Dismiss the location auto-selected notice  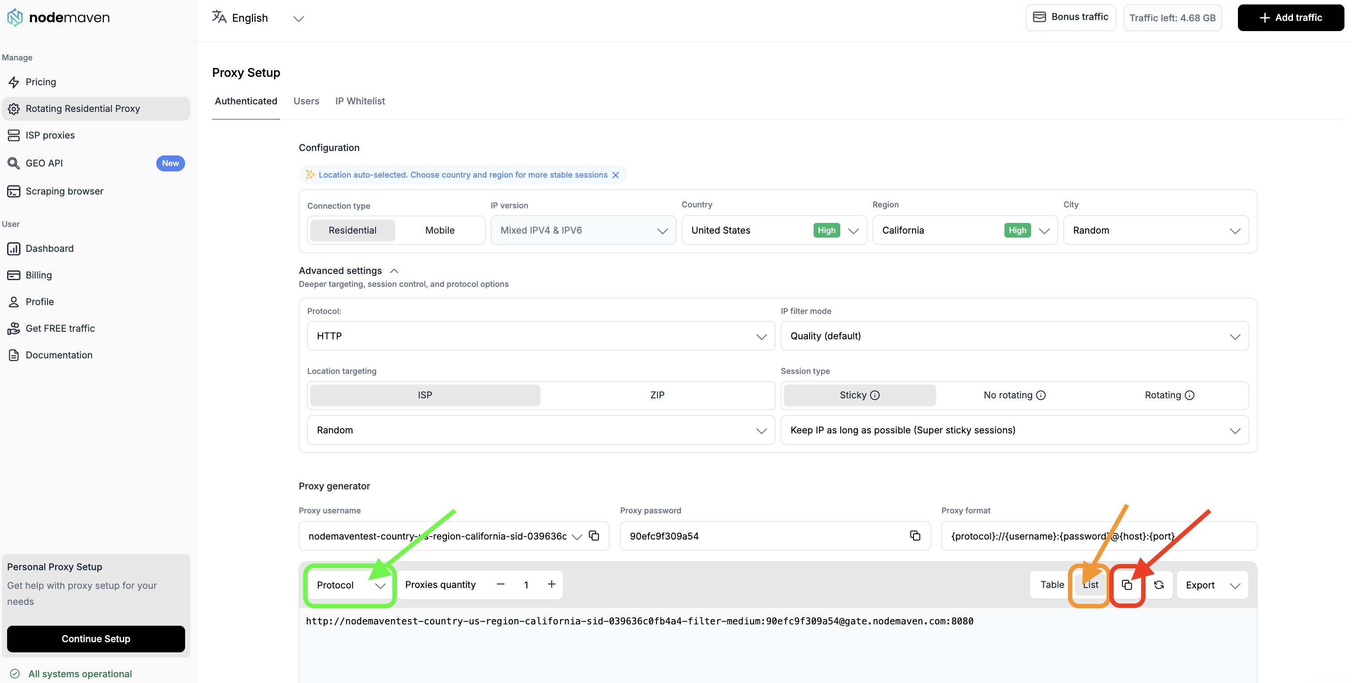[616, 175]
